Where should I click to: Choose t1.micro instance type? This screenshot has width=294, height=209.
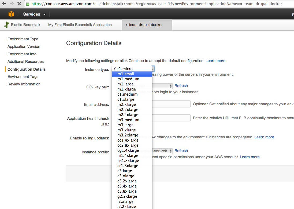132,69
